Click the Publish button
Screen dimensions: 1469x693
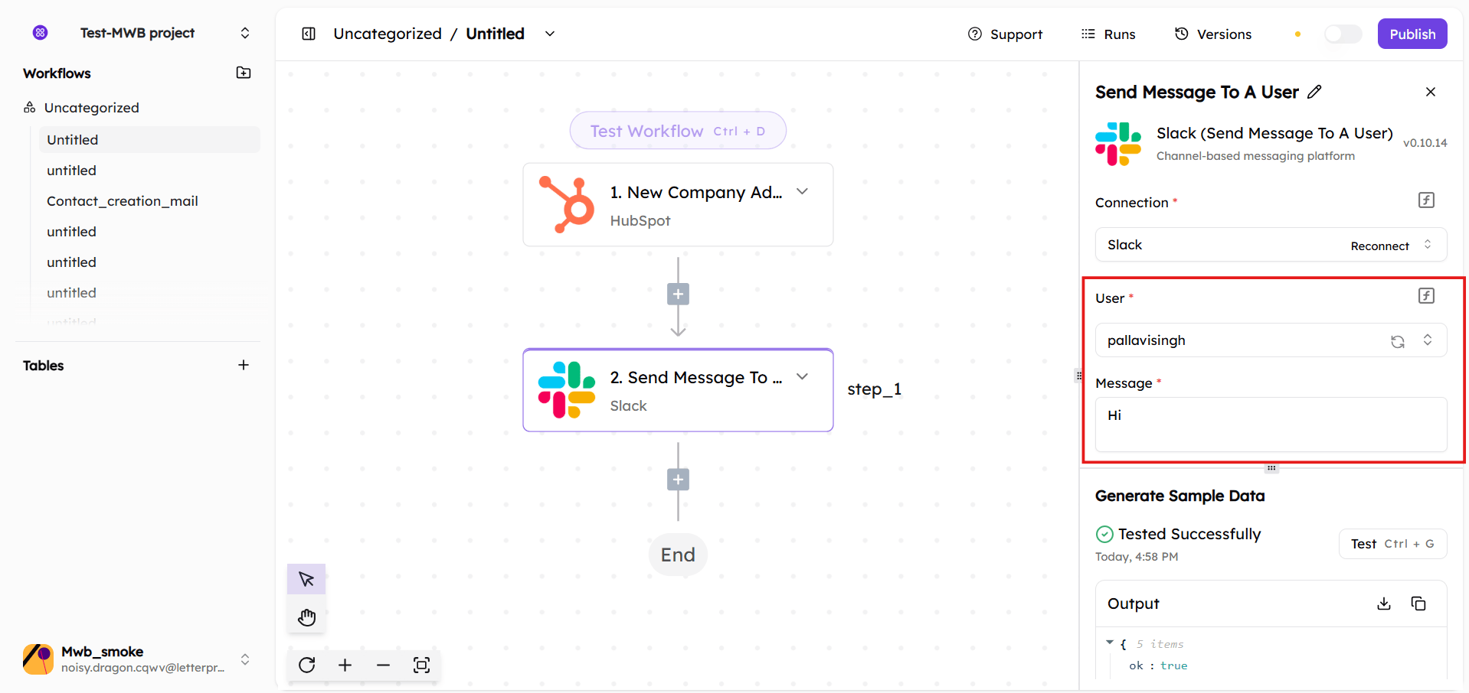1412,34
